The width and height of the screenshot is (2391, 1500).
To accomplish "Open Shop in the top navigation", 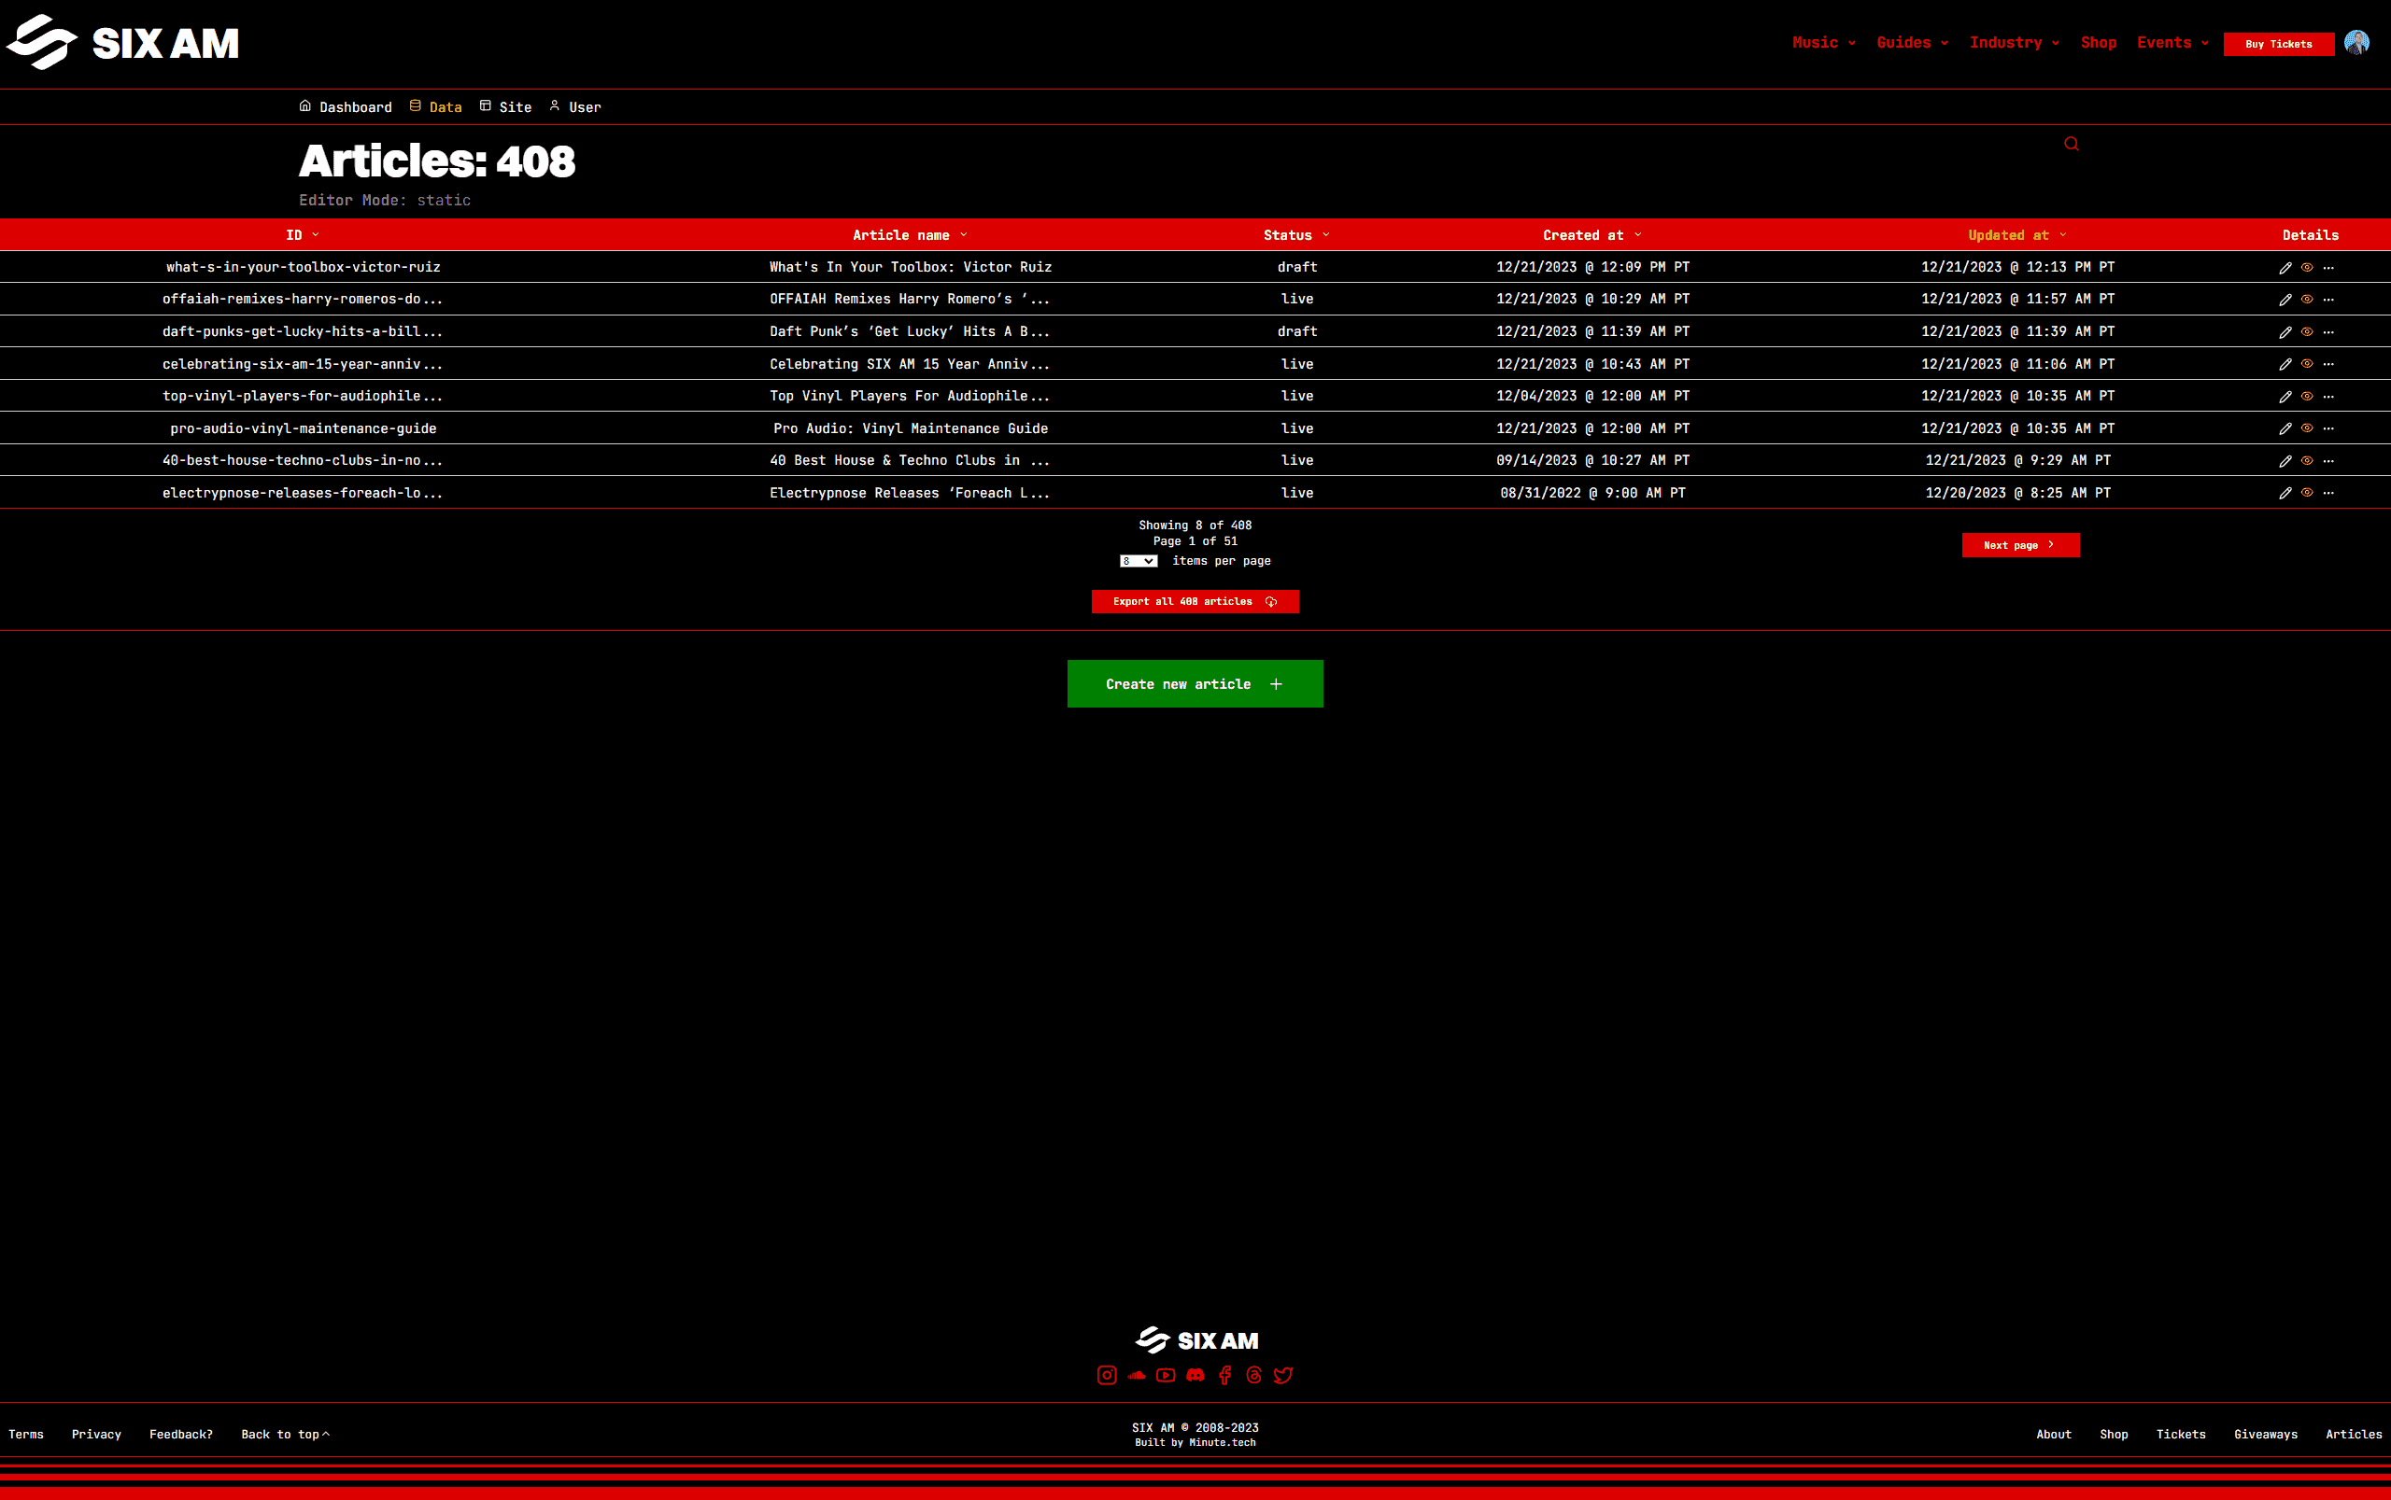I will click(2099, 43).
